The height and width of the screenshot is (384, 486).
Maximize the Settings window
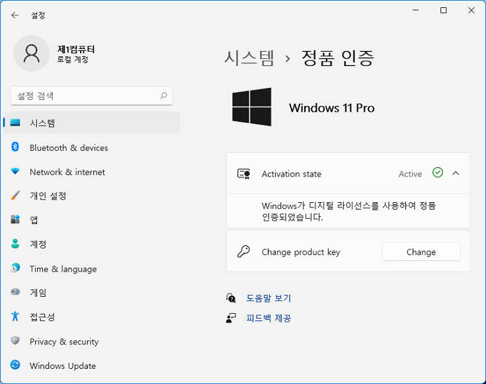click(x=444, y=10)
